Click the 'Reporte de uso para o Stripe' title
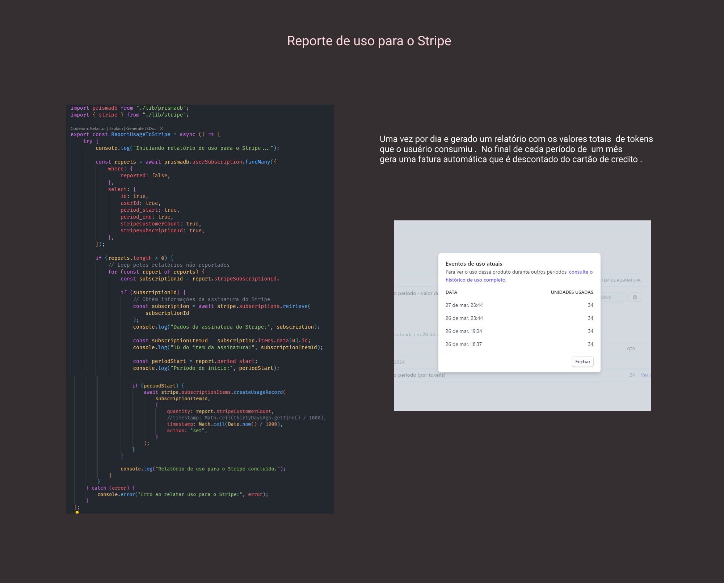This screenshot has width=724, height=583. (369, 41)
